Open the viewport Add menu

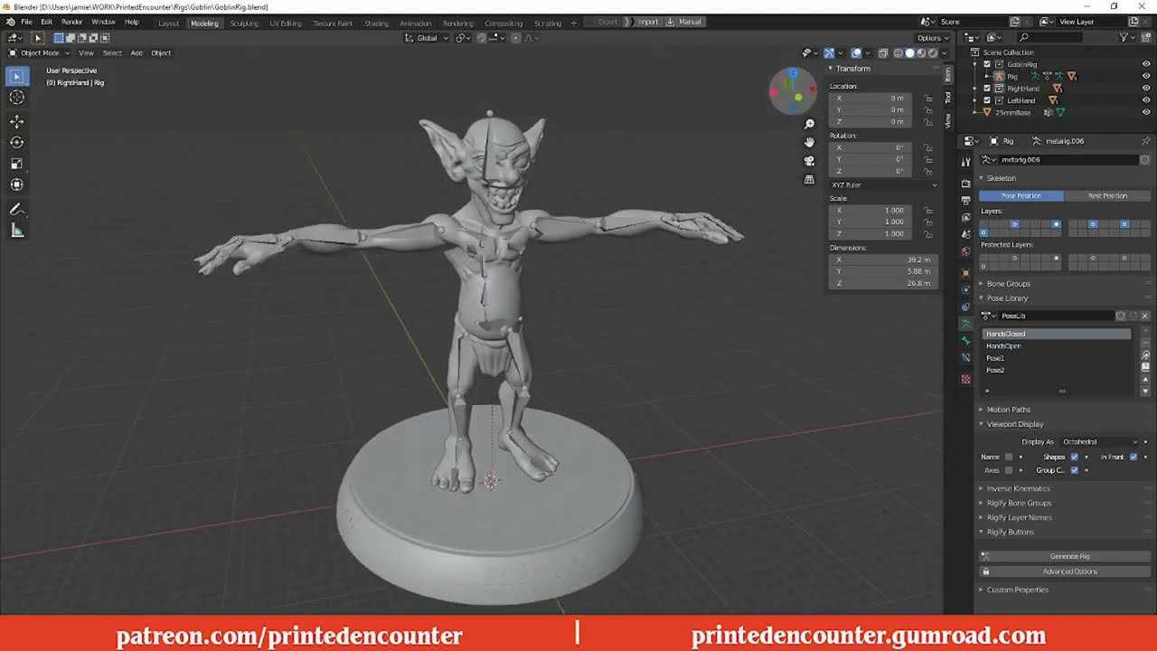(x=136, y=52)
